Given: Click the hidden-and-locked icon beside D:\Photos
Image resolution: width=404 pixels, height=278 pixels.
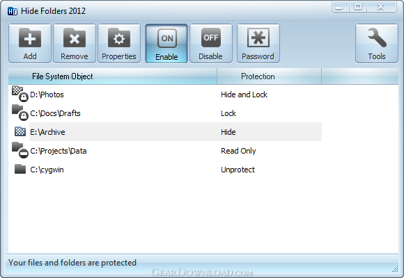Looking at the screenshot, I should coord(20,94).
